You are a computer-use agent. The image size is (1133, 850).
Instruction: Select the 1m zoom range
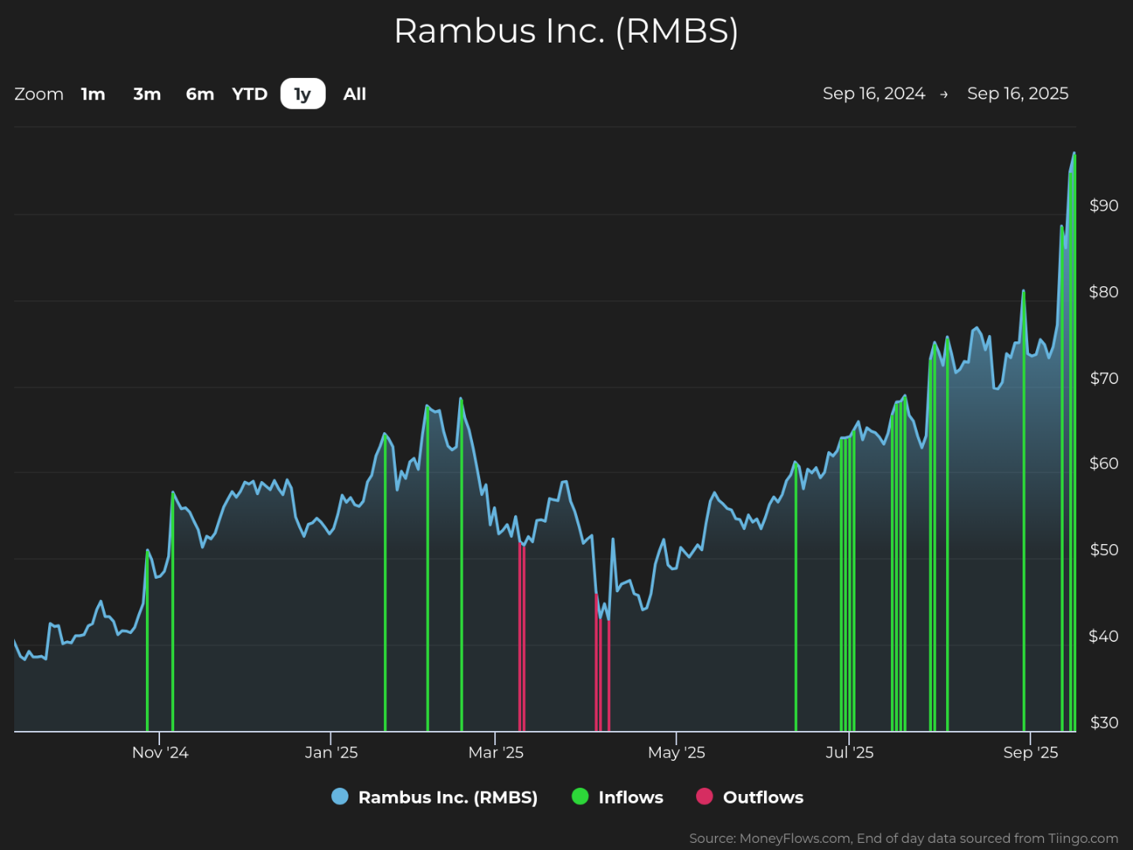coord(93,94)
